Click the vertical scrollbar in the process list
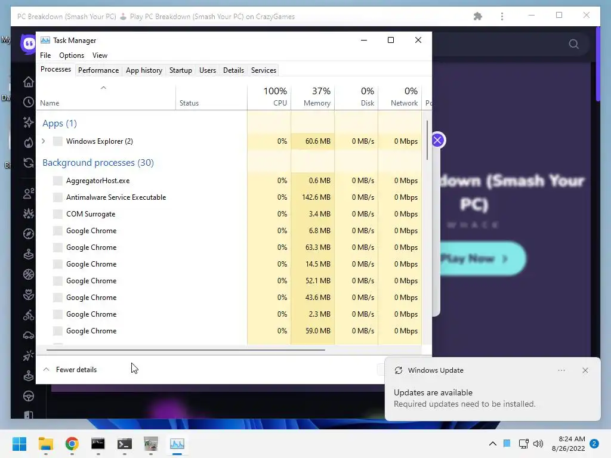Screen dimensions: 611x458 427,140
